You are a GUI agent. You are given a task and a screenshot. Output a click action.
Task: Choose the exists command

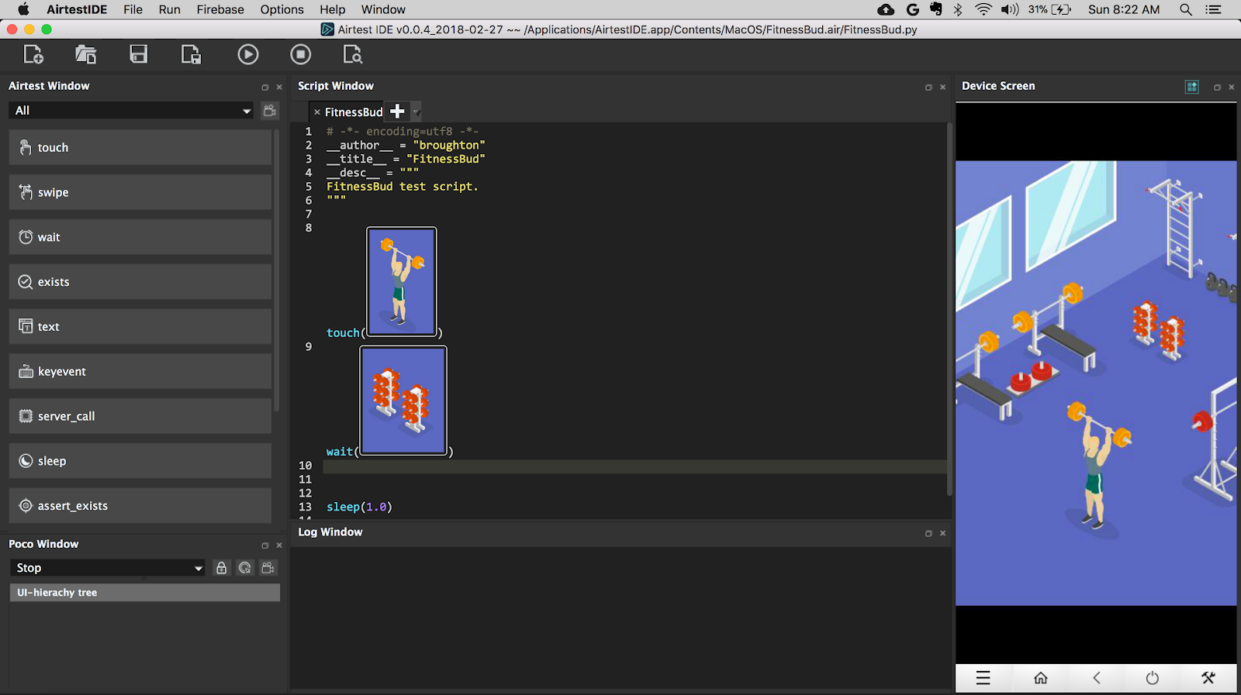(x=140, y=282)
